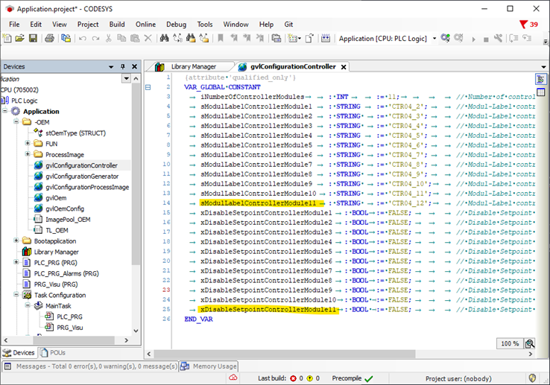Screen dimensions: 550x385
Task: Collapse the VAR_GLOBAL code block fold marker
Action: 148,87
